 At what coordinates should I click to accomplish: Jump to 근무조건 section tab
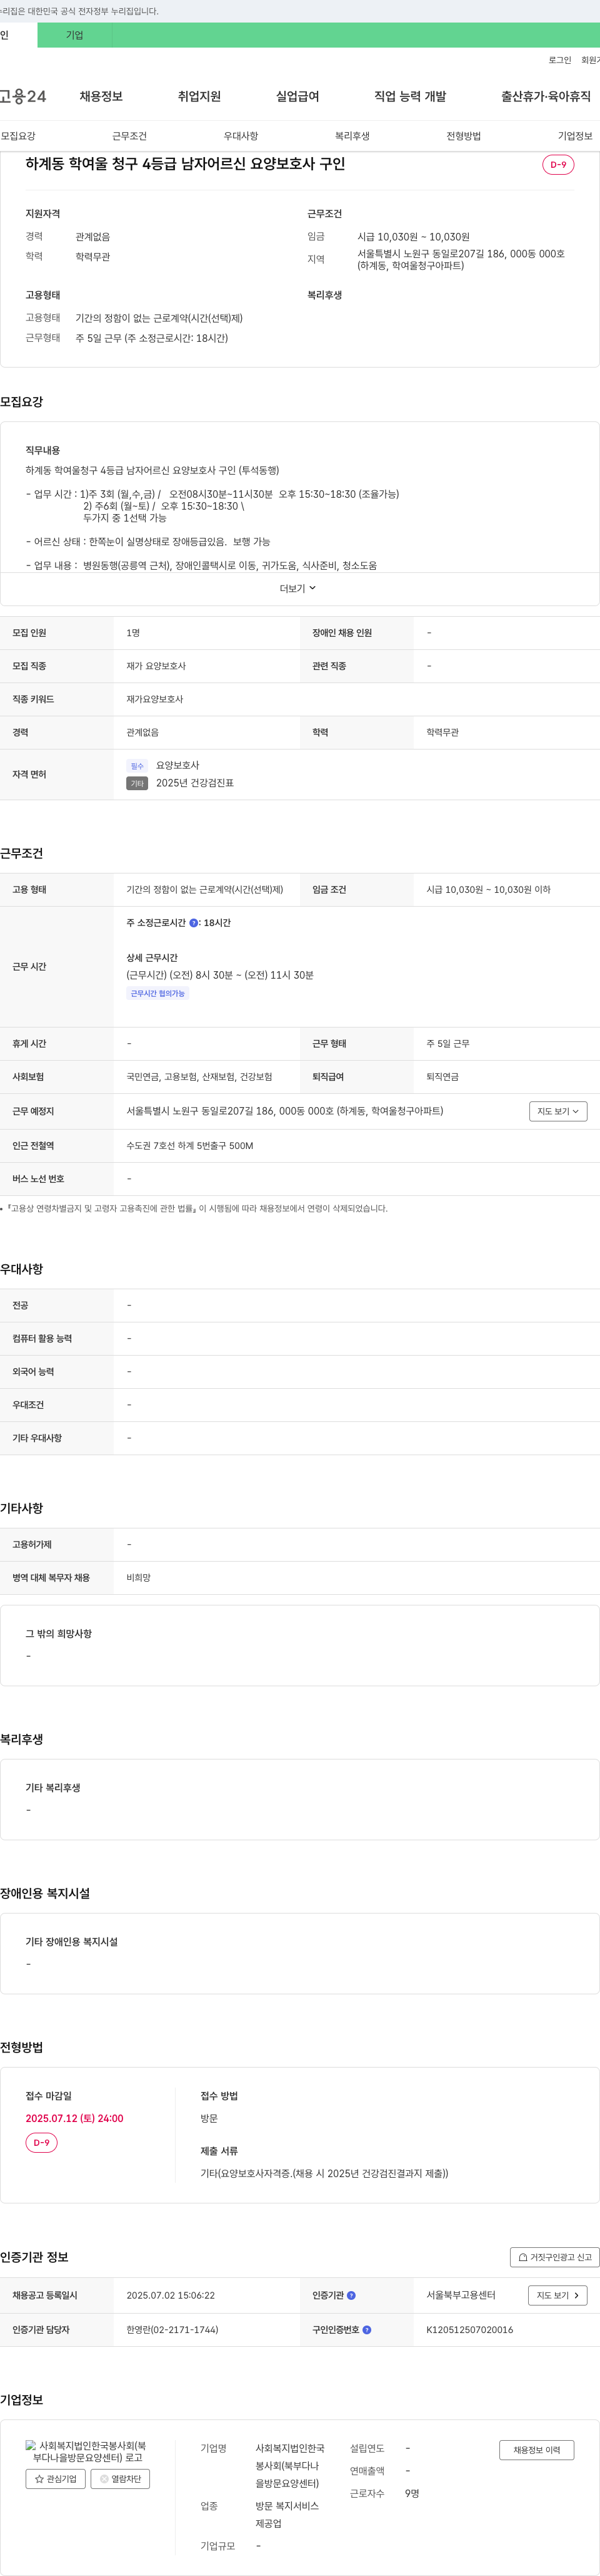tap(130, 136)
